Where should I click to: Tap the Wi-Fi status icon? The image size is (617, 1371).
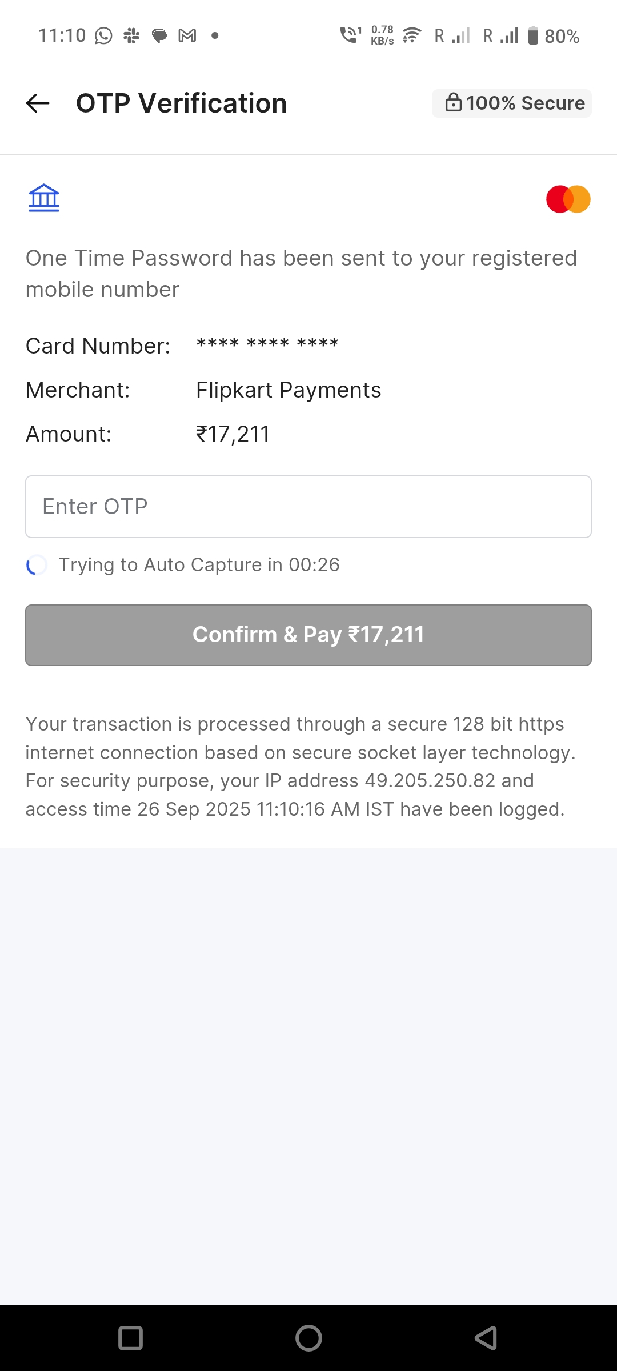411,36
